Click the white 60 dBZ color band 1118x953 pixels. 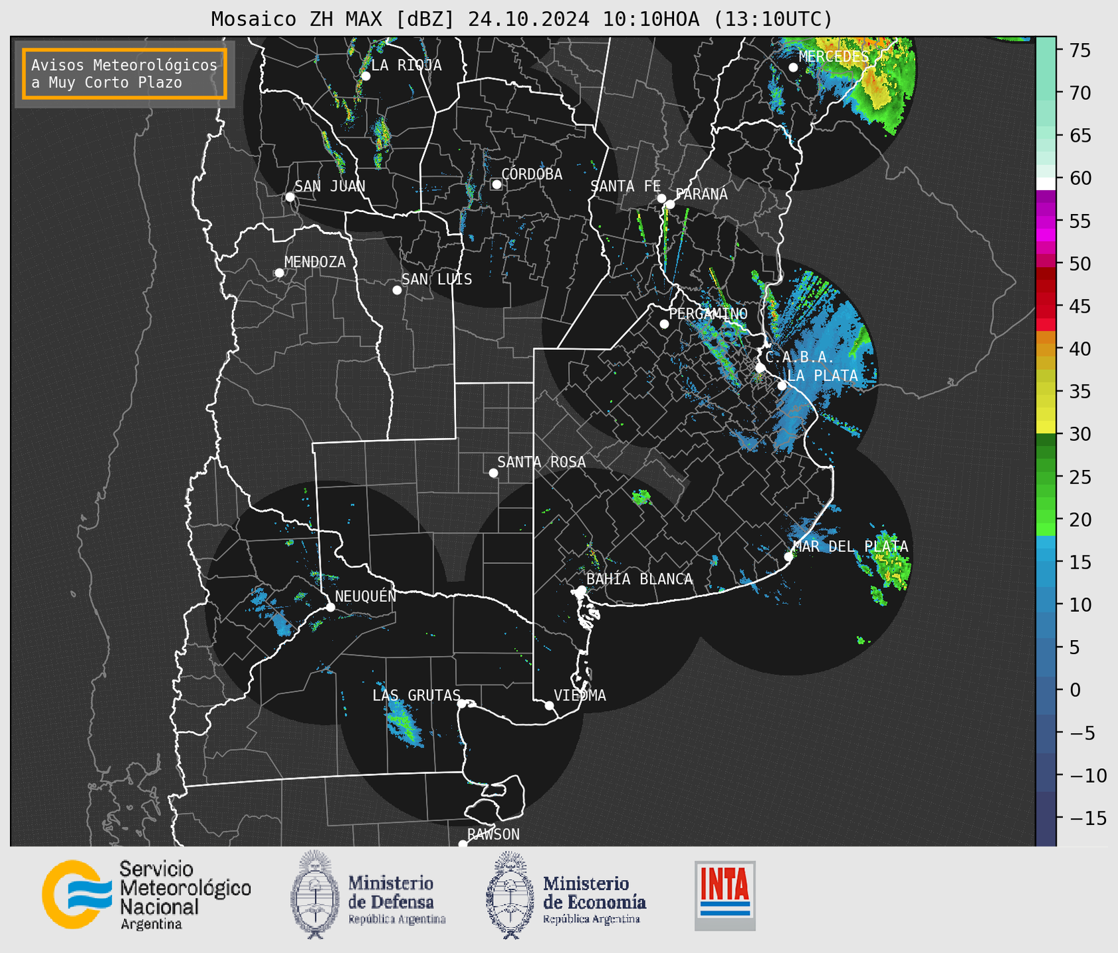pyautogui.click(x=1046, y=184)
